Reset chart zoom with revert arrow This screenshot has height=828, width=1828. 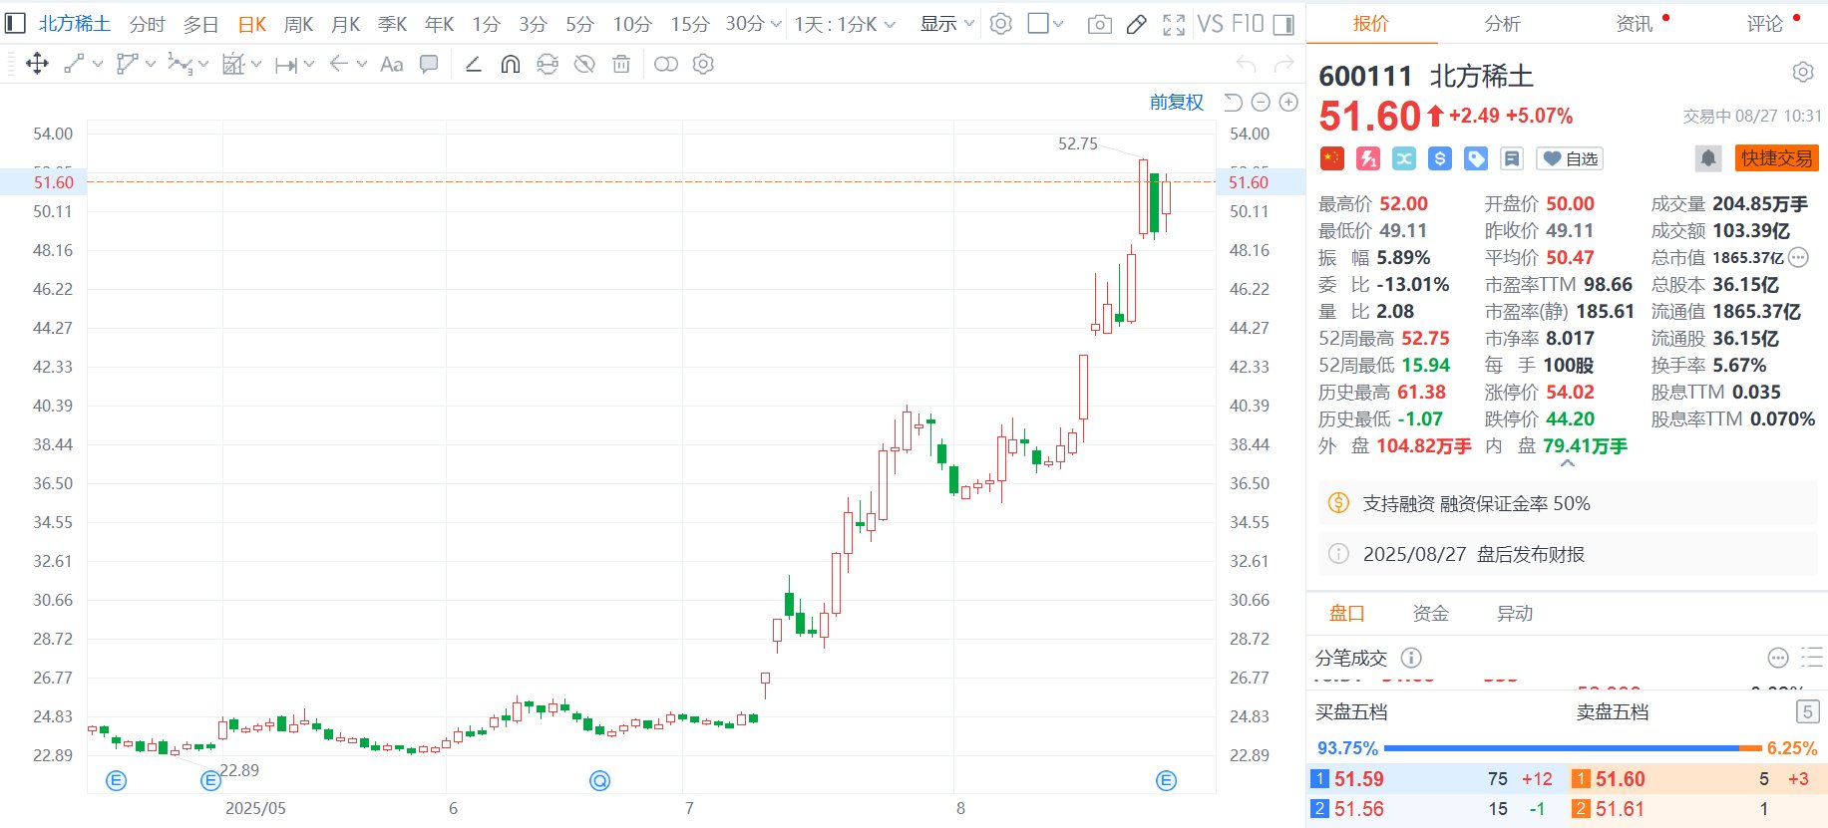tap(1233, 102)
